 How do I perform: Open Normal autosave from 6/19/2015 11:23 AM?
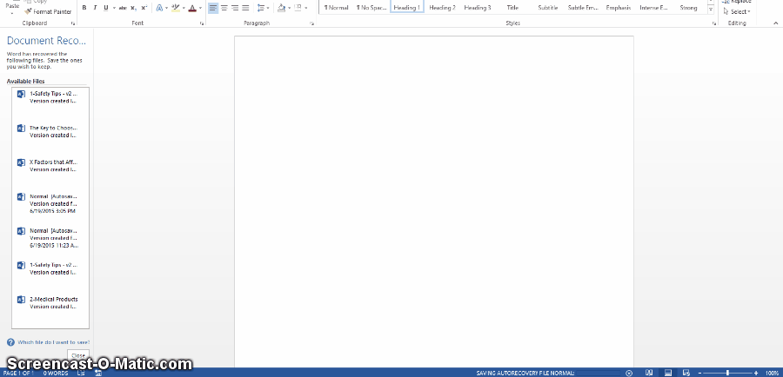(x=50, y=238)
